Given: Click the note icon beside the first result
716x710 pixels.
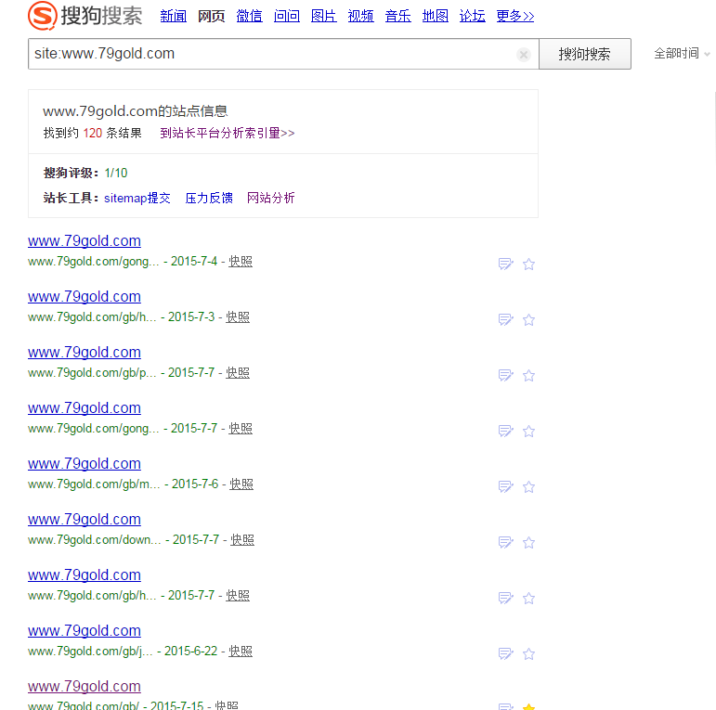Looking at the screenshot, I should [x=506, y=265].
